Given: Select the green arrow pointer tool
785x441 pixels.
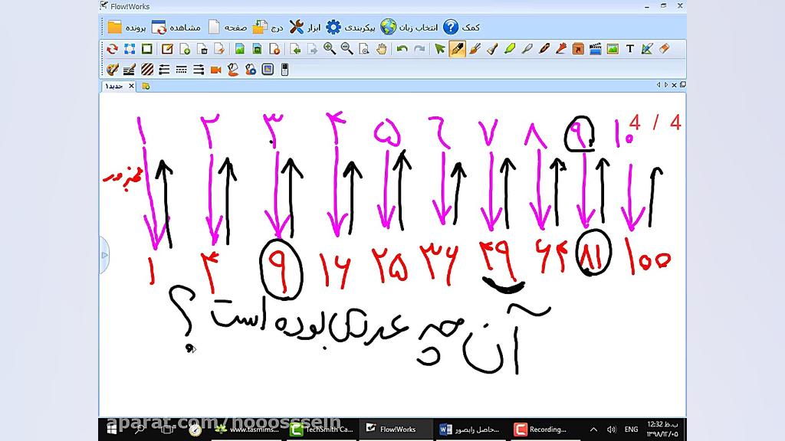Looking at the screenshot, I should click(x=440, y=49).
